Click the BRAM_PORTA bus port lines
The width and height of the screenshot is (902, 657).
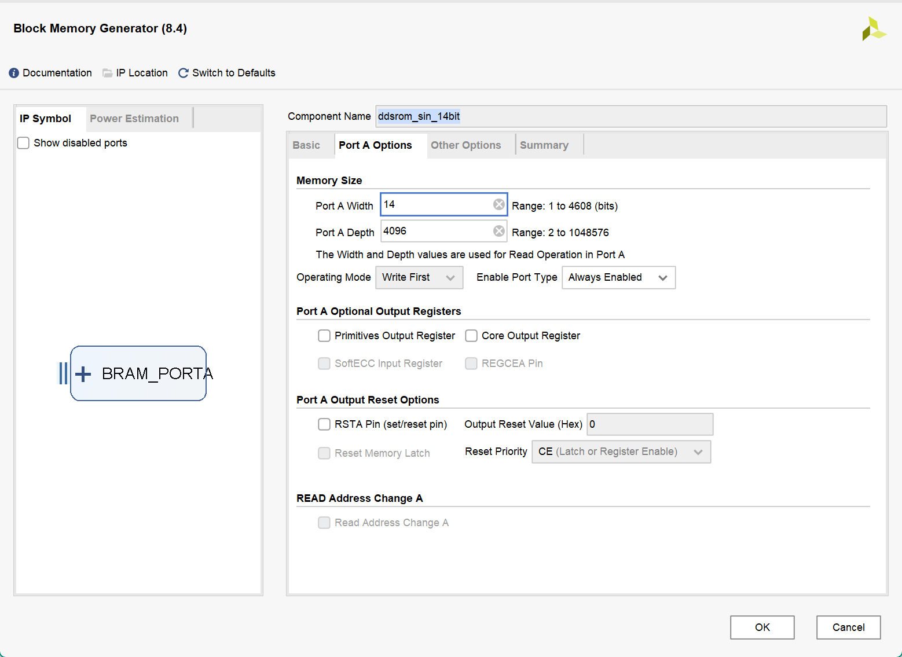[63, 373]
